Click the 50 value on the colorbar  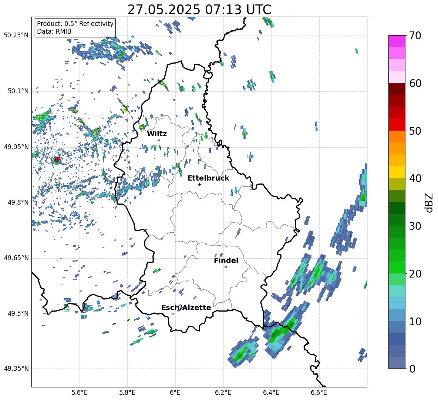(415, 131)
